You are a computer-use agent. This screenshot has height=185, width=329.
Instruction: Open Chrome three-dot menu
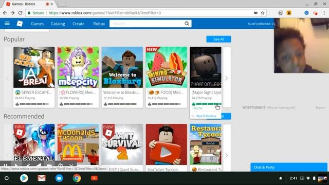[x=324, y=13]
